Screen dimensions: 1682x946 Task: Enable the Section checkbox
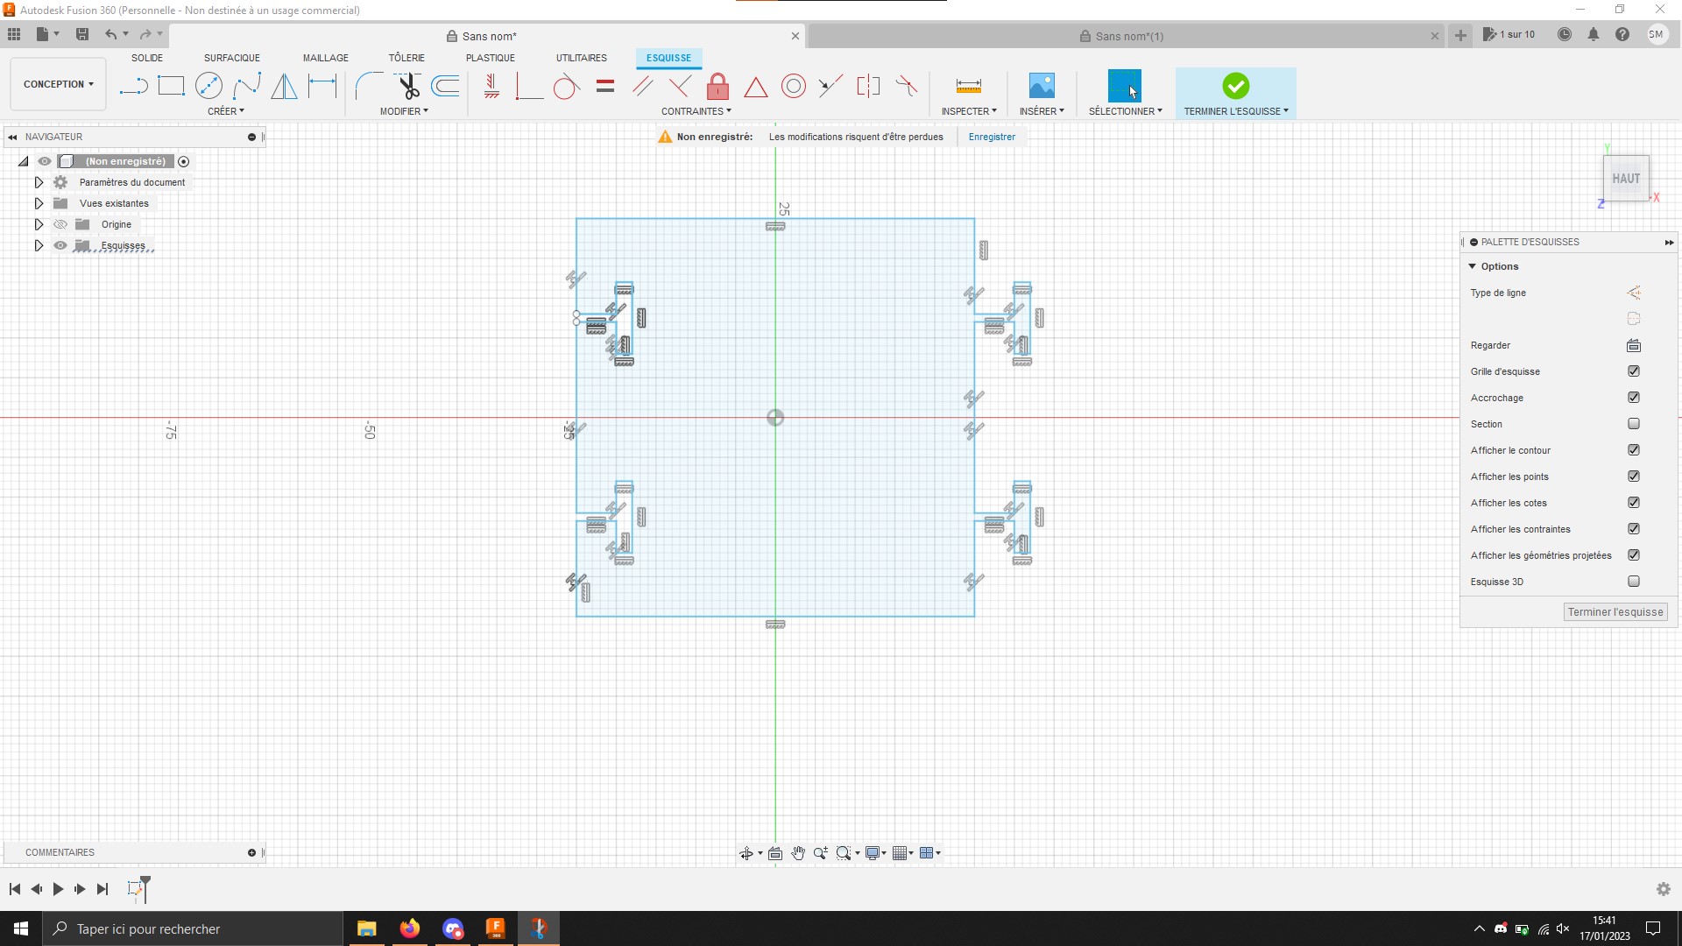[x=1634, y=424]
